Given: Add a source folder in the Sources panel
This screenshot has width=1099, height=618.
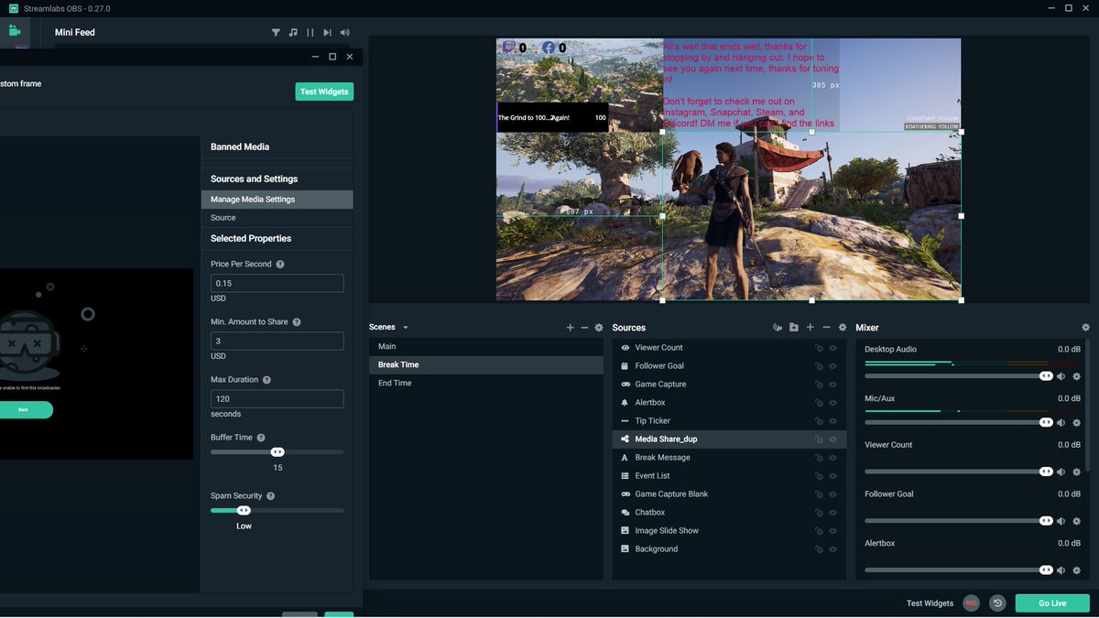Looking at the screenshot, I should pyautogui.click(x=794, y=327).
